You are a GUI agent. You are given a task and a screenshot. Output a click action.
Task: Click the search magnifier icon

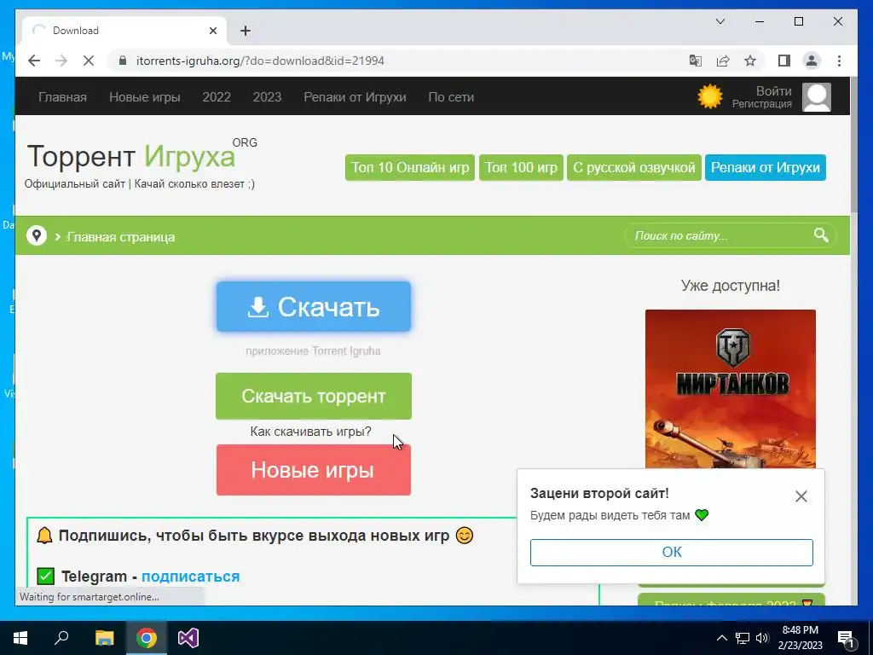821,235
